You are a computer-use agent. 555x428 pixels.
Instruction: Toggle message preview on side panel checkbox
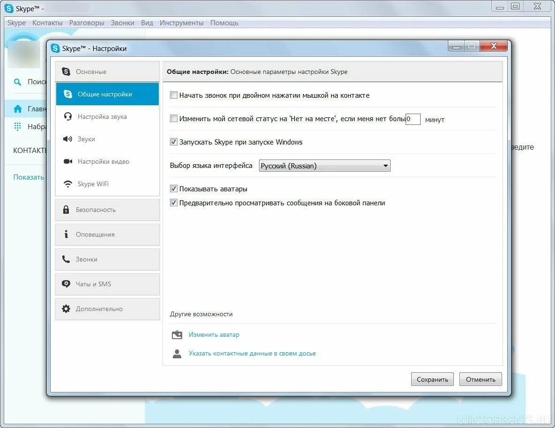(173, 203)
